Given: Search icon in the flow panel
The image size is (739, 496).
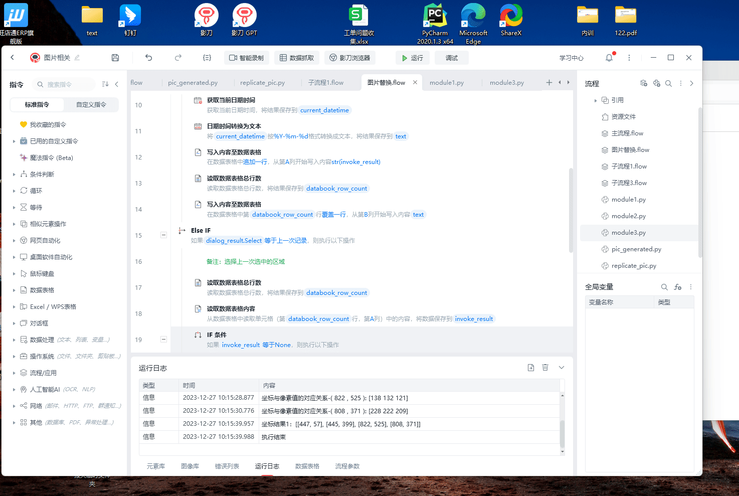Looking at the screenshot, I should click(668, 83).
